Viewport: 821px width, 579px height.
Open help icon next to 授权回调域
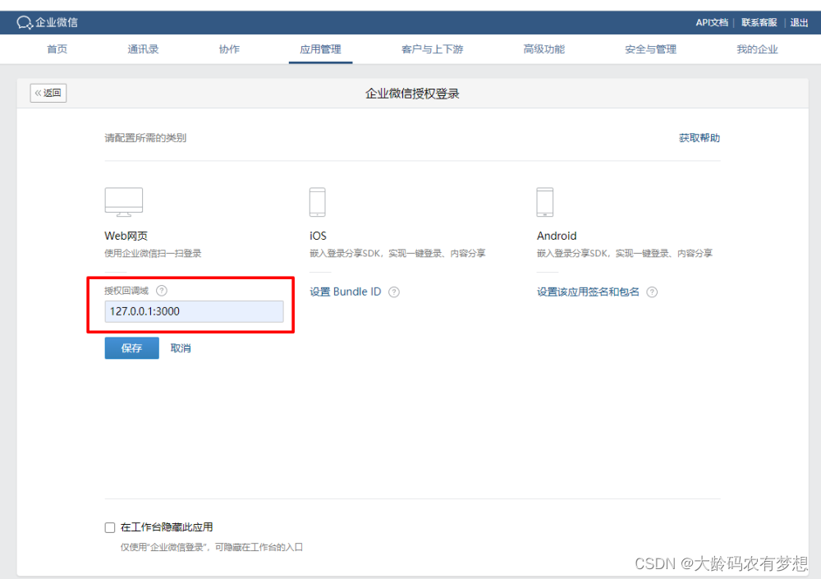pos(162,290)
